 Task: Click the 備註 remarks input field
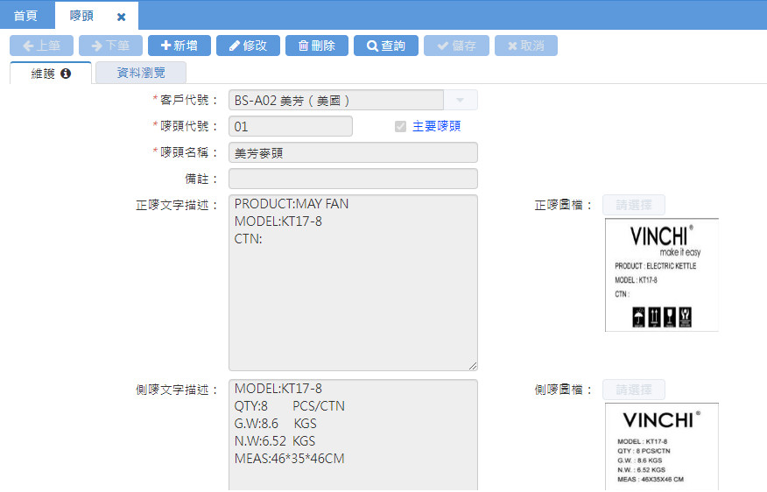coord(353,179)
